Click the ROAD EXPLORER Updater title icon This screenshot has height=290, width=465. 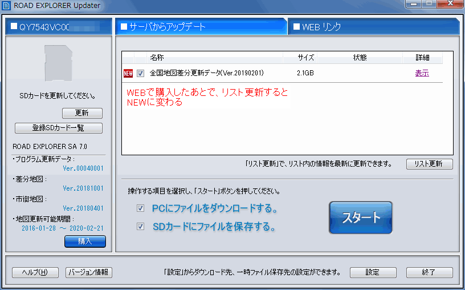coord(6,6)
